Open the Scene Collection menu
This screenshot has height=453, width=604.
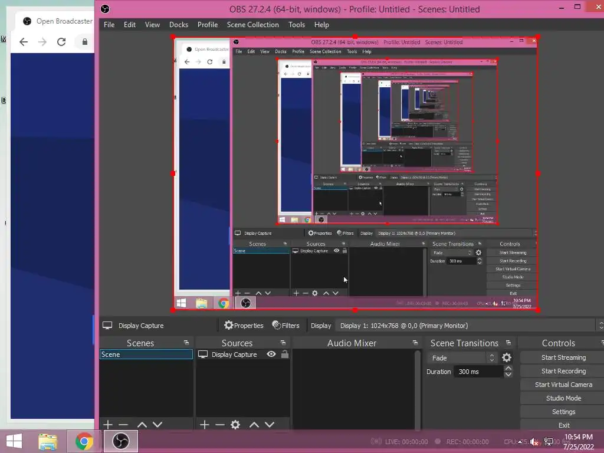252,25
